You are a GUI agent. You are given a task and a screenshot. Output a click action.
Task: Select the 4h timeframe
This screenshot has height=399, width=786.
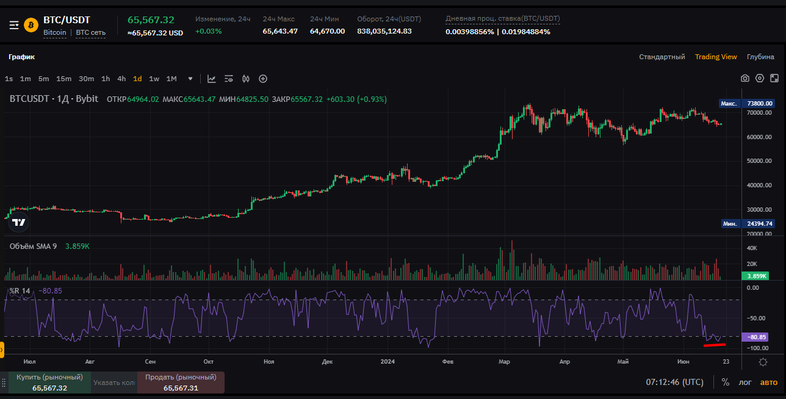click(121, 79)
